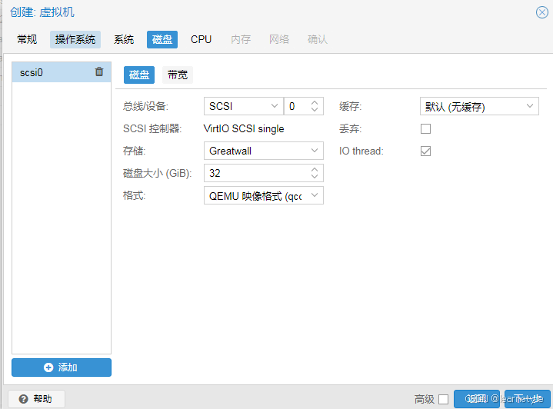Open help via the question mark button
The width and height of the screenshot is (553, 409).
[36, 399]
